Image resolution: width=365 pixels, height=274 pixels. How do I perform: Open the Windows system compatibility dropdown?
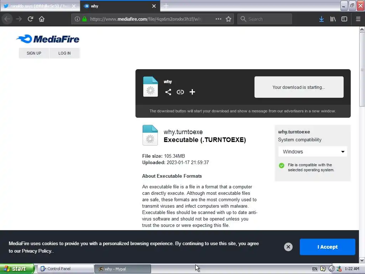[x=313, y=152]
